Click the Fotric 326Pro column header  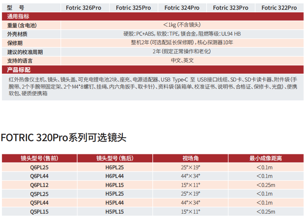pos(84,8)
